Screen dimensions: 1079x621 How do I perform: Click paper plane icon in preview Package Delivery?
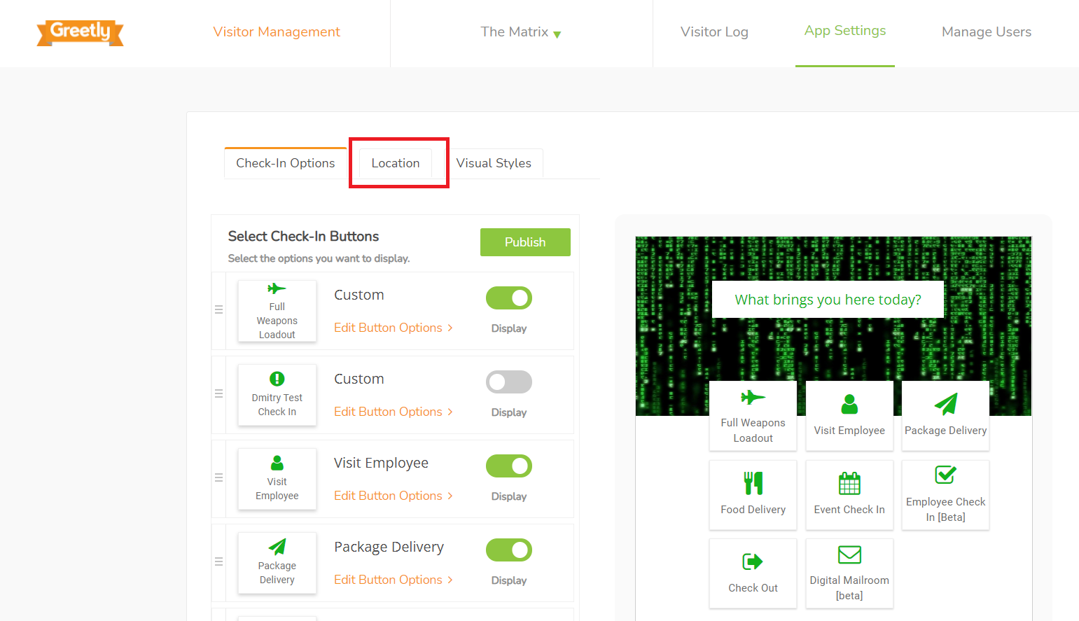[945, 404]
